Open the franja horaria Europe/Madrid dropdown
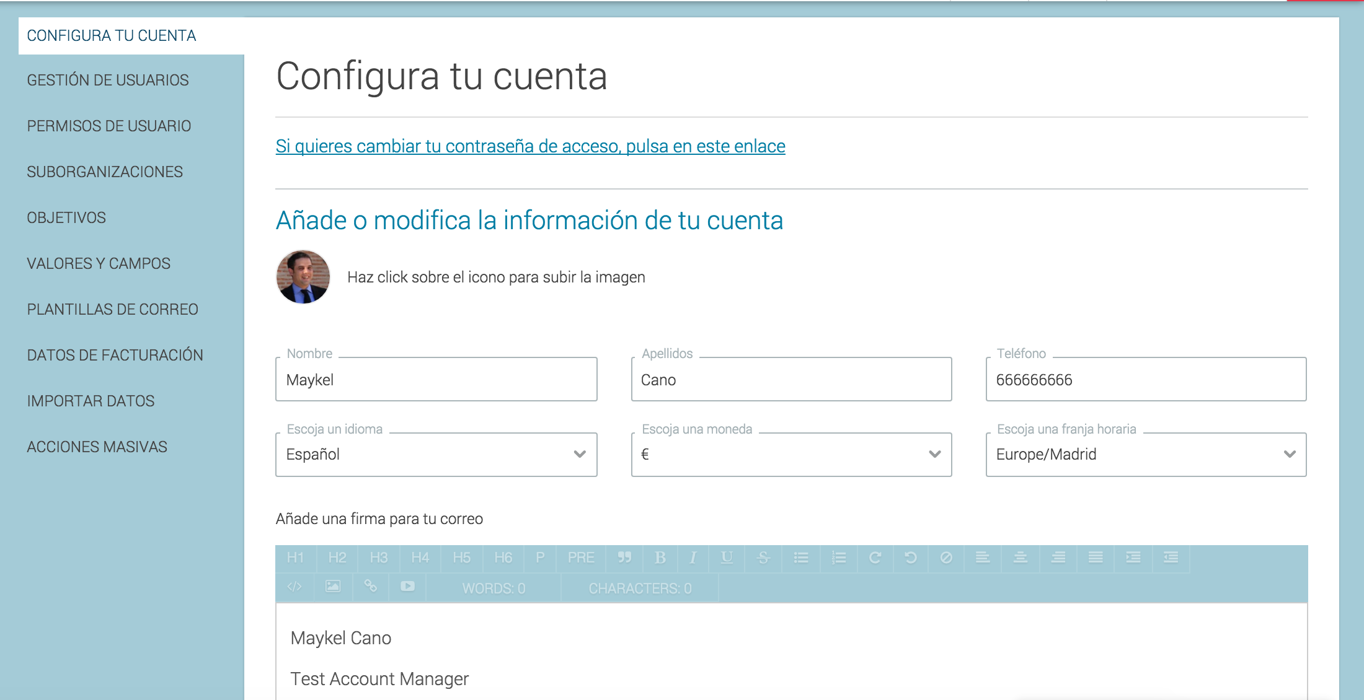The image size is (1364, 700). pyautogui.click(x=1146, y=455)
